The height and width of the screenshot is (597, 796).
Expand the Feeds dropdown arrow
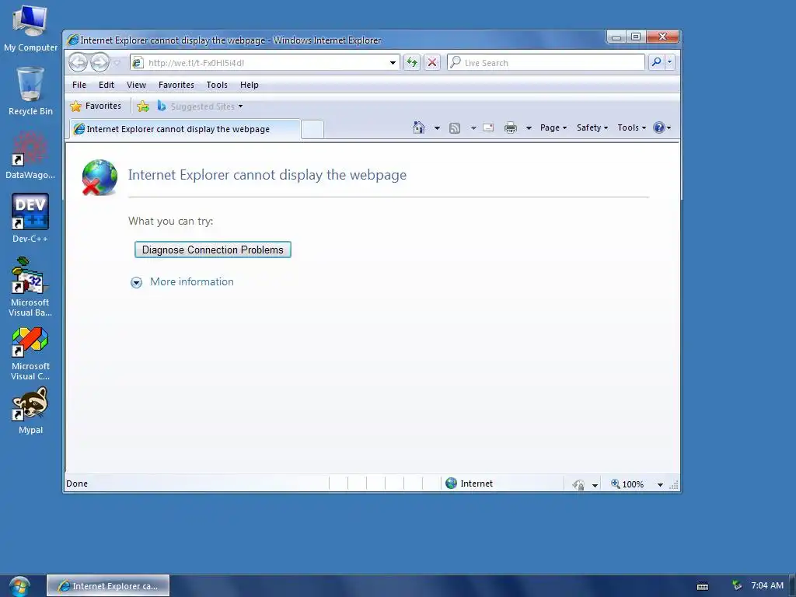pos(473,128)
